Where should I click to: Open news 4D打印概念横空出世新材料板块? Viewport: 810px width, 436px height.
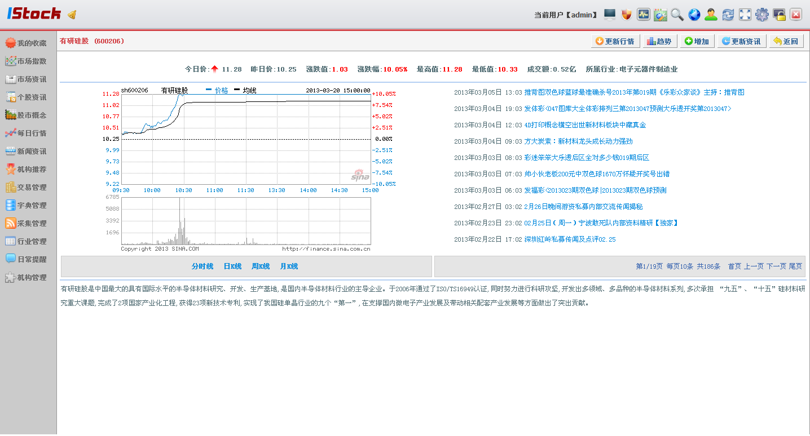pos(585,125)
